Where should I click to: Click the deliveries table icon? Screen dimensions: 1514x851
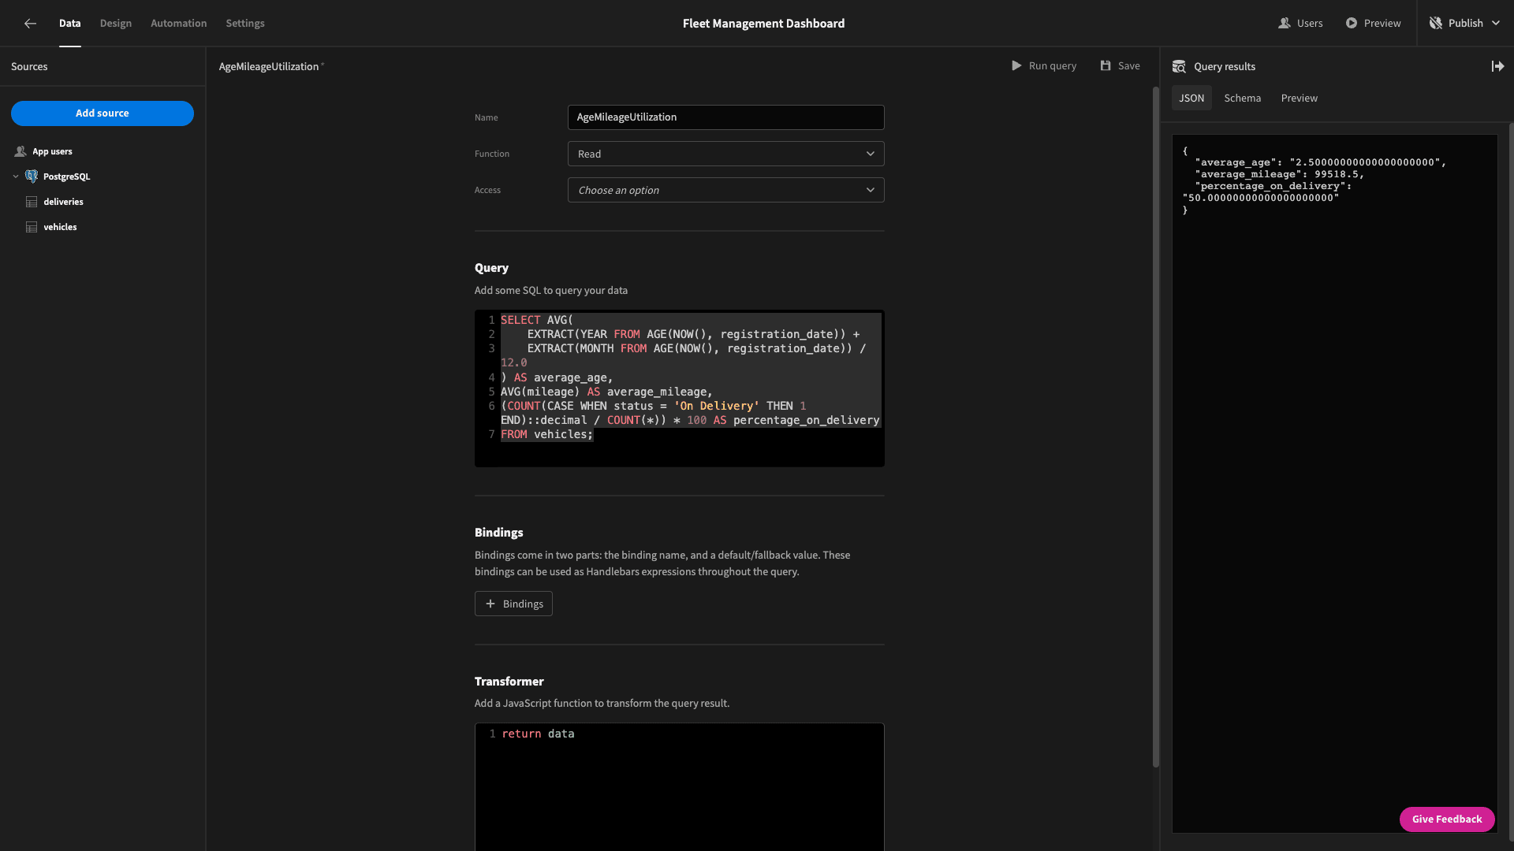32,203
